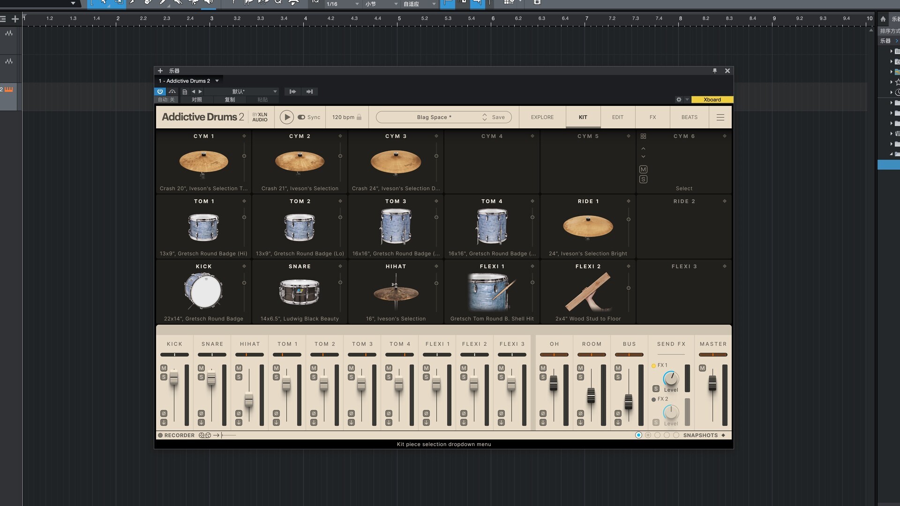Switch to the BEATS tab

pyautogui.click(x=690, y=117)
